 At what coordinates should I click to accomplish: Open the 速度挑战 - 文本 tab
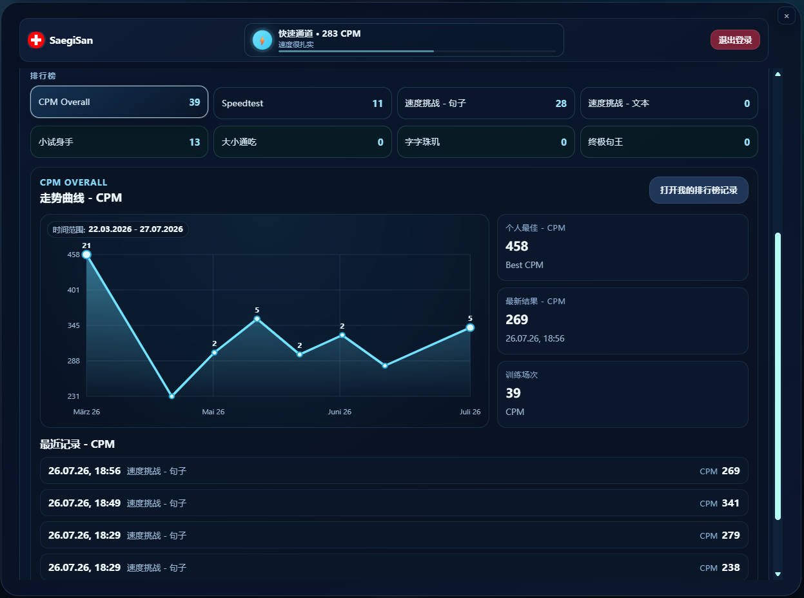coord(669,103)
